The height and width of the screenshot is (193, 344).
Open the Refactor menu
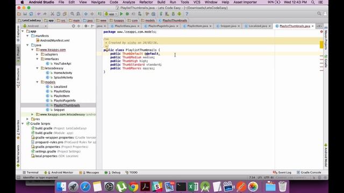[x=146, y=2]
